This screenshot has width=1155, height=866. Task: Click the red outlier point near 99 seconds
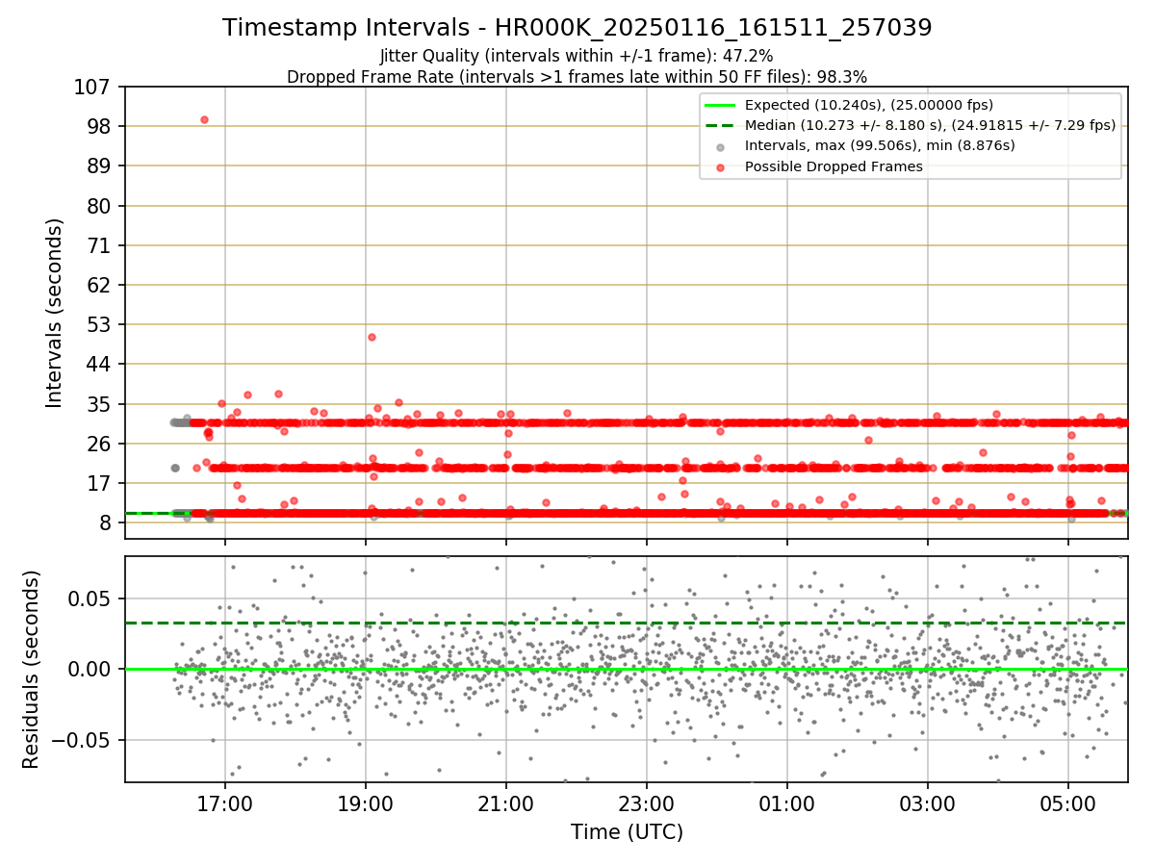click(x=204, y=119)
